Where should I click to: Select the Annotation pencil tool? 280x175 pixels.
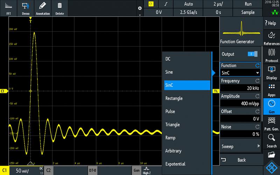43,8
